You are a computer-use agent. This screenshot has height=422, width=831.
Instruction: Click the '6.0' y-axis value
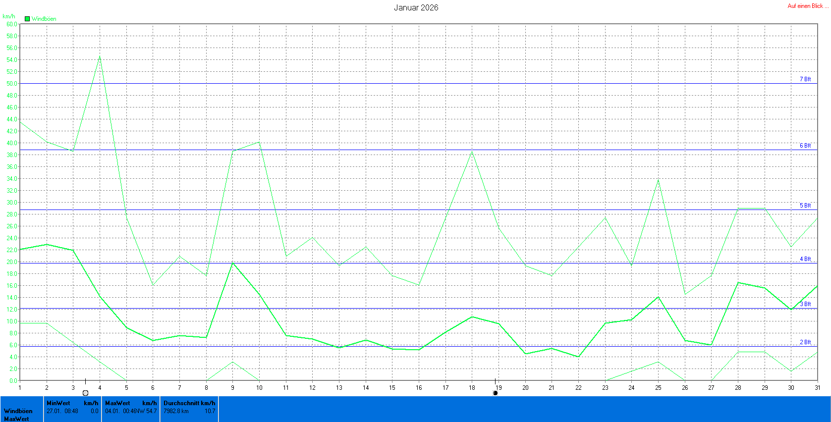pyautogui.click(x=13, y=345)
